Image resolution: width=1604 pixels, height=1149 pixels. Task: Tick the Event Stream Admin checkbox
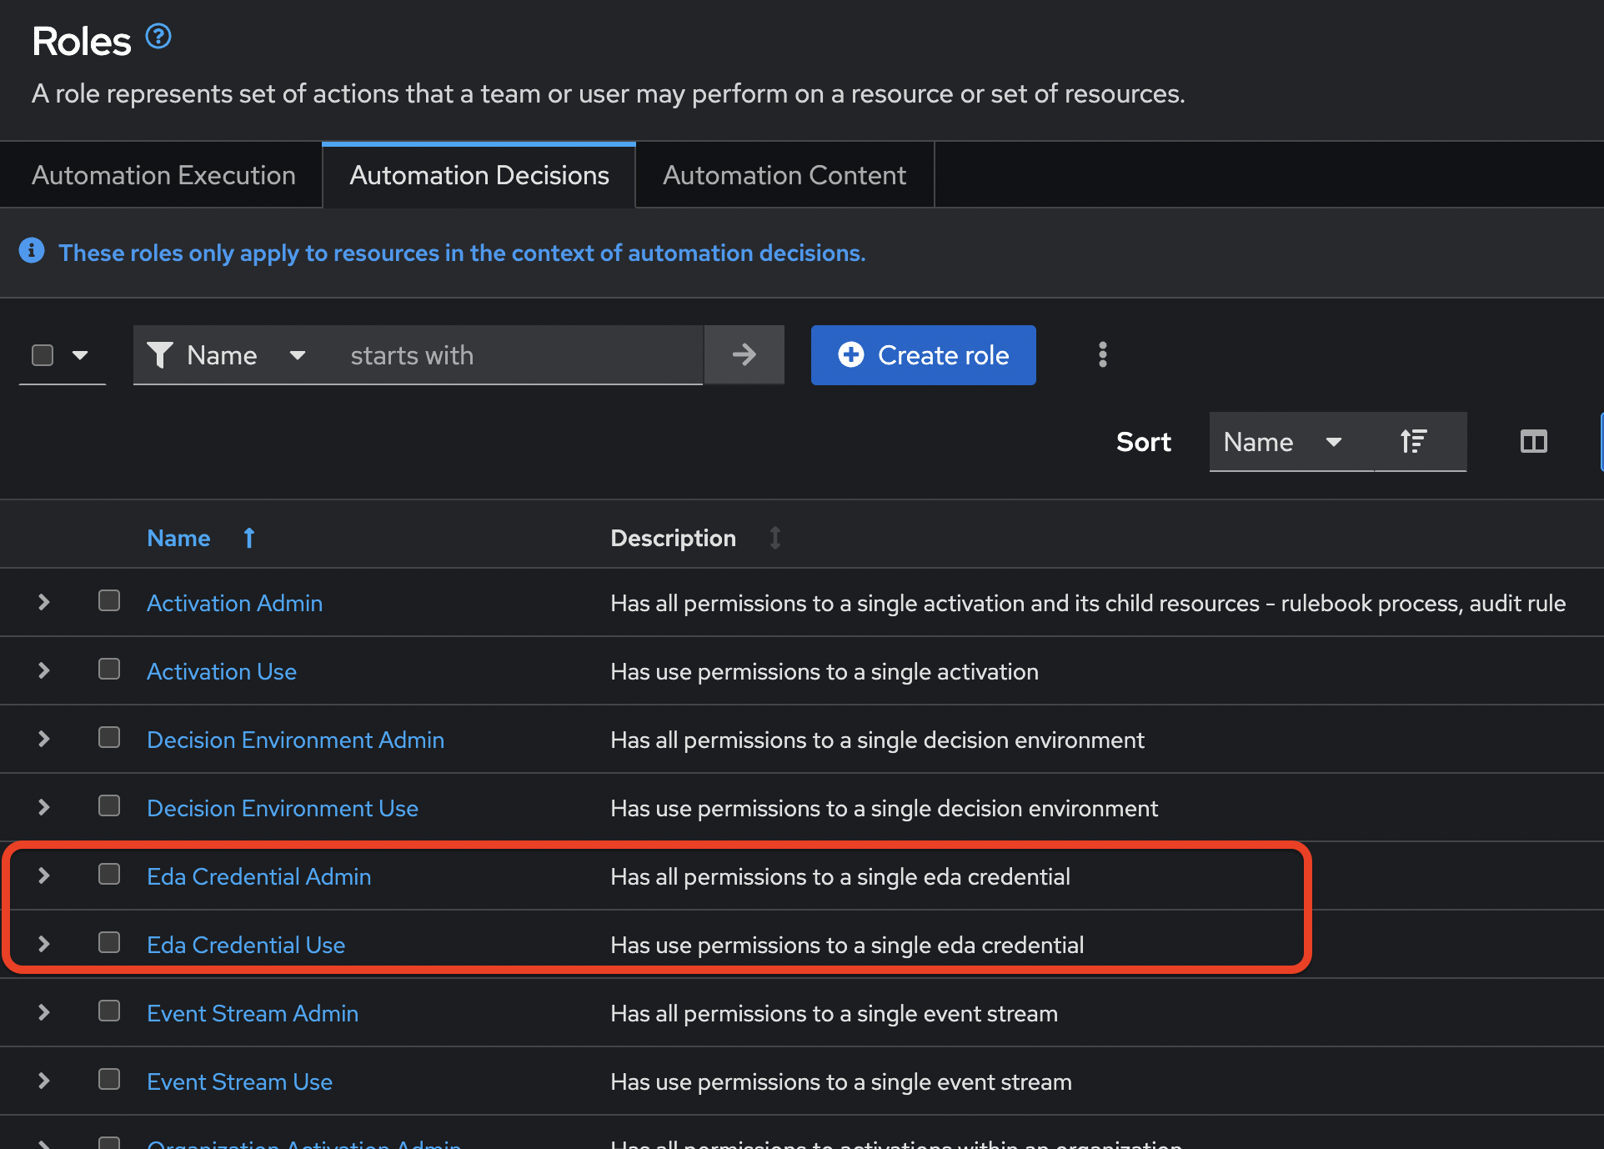(109, 1011)
